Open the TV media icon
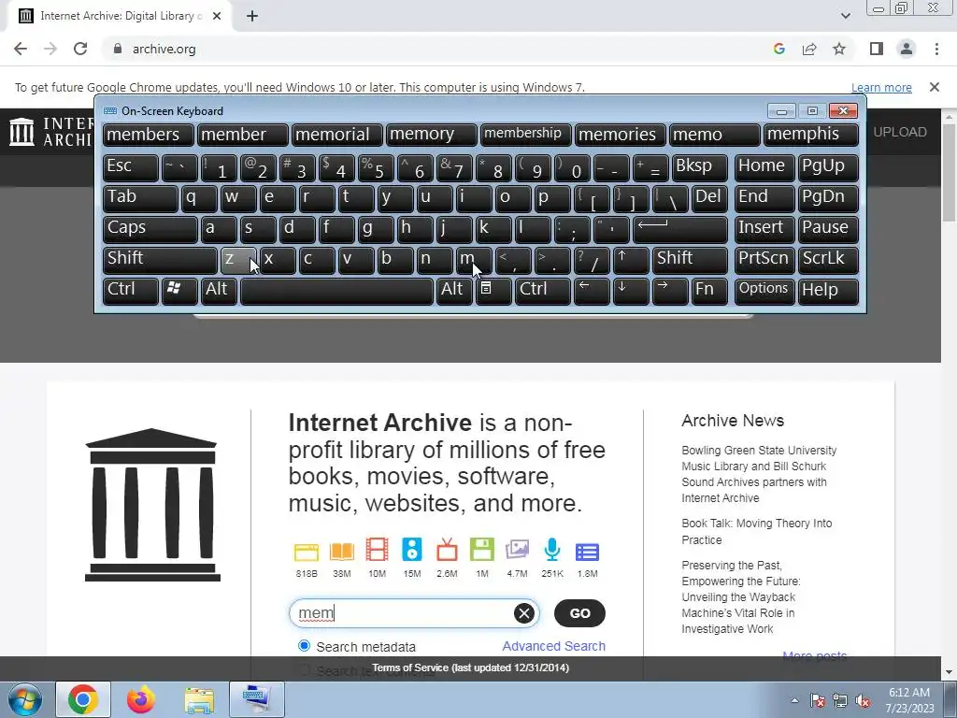The height and width of the screenshot is (718, 957). [x=447, y=550]
